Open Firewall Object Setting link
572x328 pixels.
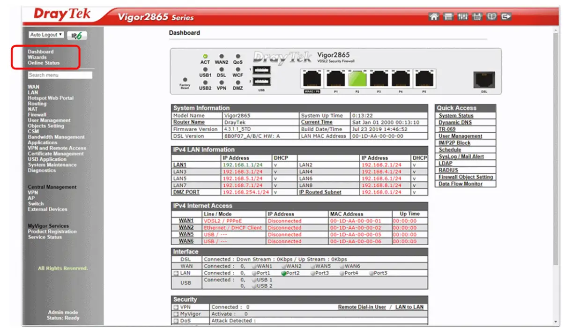click(466, 177)
